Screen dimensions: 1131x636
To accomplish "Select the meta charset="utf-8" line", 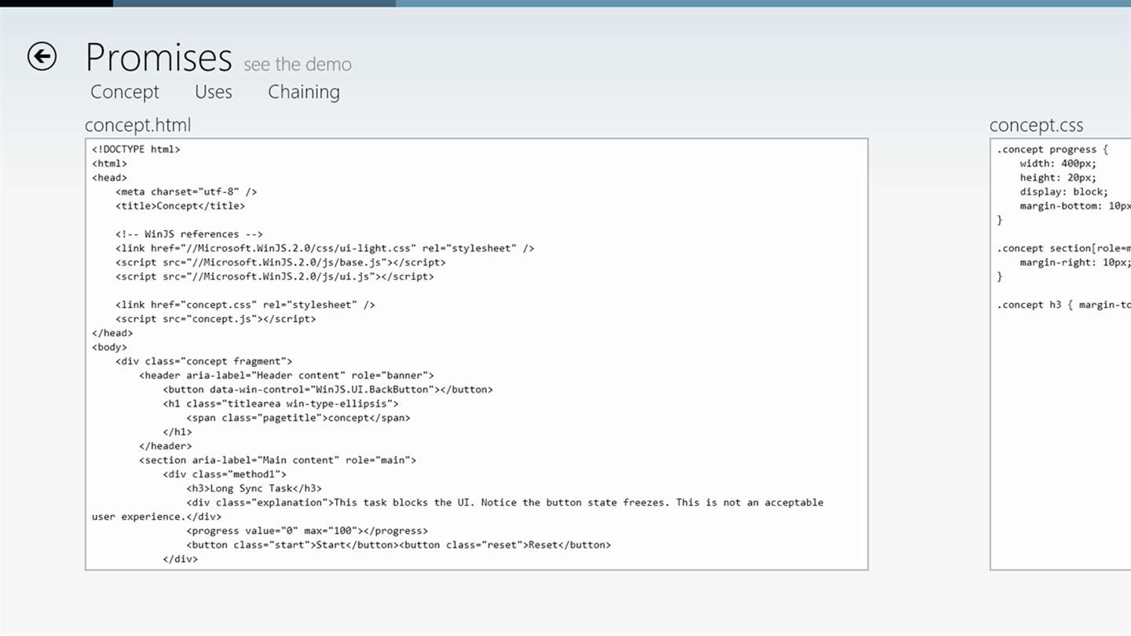I will pyautogui.click(x=186, y=192).
